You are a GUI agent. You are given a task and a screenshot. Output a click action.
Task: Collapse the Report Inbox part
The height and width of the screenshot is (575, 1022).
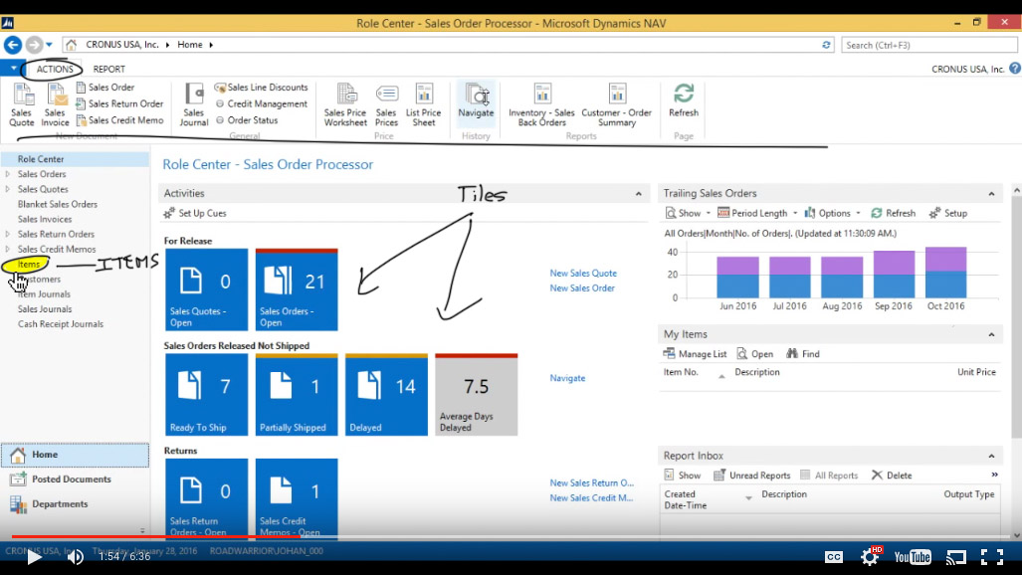point(991,456)
